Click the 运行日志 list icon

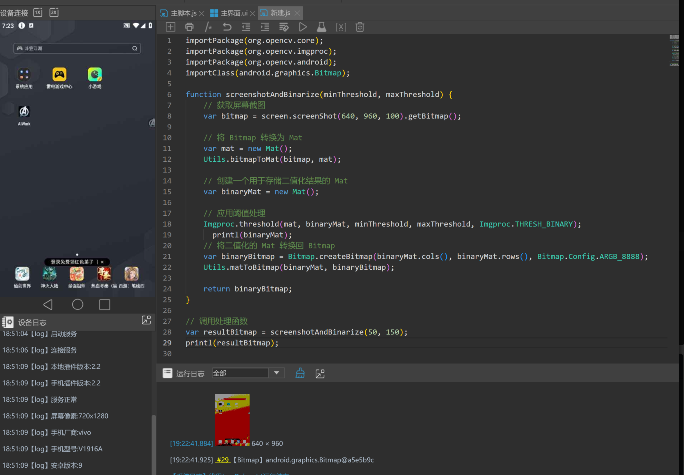tap(167, 373)
